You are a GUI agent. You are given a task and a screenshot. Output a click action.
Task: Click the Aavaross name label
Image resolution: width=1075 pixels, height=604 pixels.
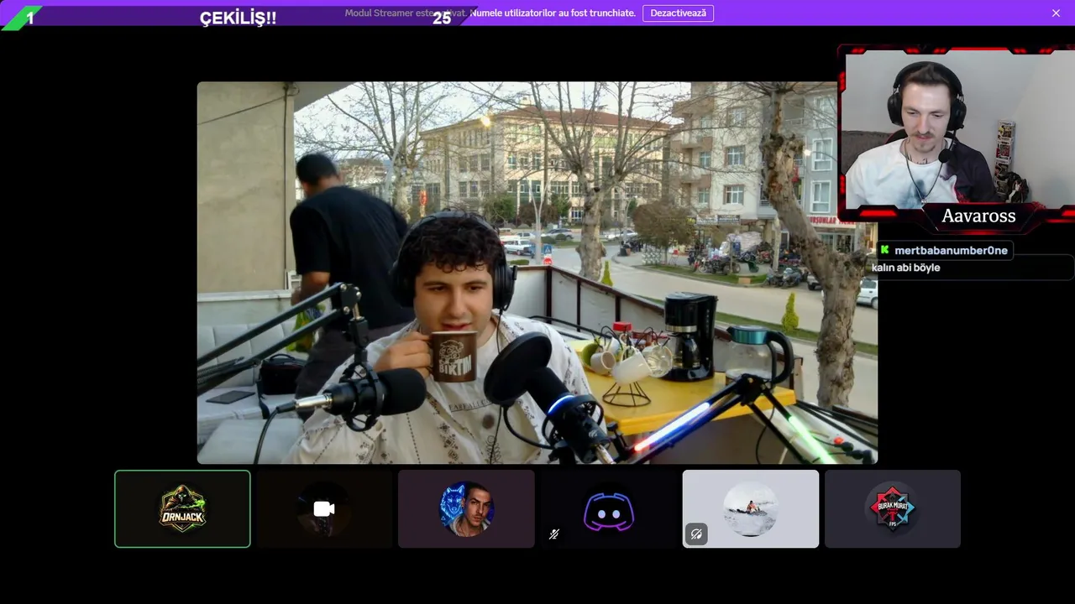tap(978, 216)
